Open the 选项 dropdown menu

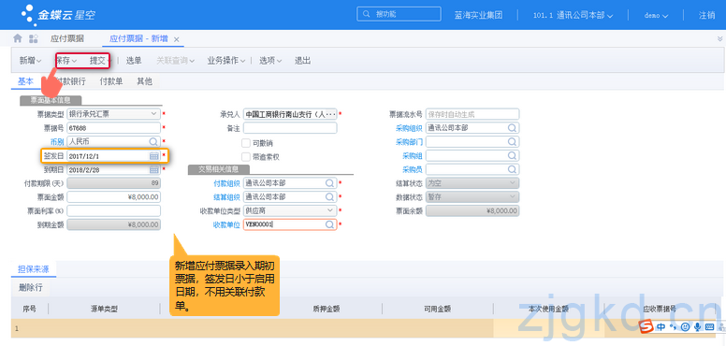270,61
